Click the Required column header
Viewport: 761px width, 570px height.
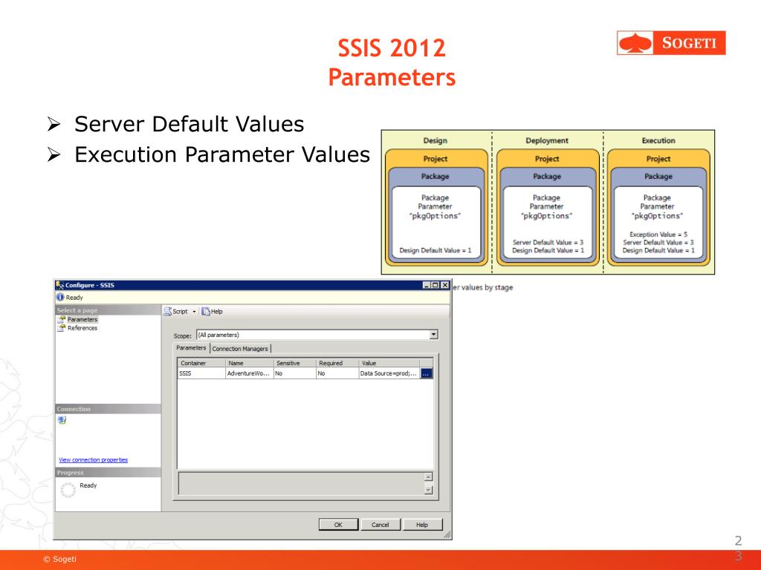coord(337,363)
